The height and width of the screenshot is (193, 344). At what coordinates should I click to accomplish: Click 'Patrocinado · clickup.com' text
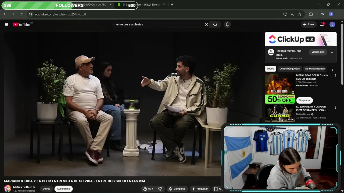coord(289,58)
